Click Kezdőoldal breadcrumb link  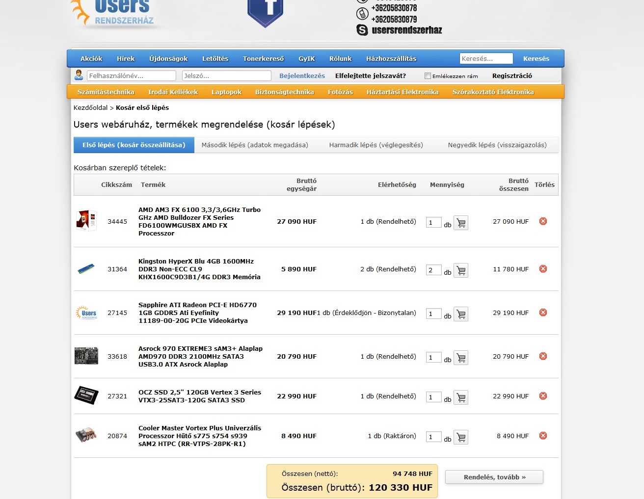click(90, 107)
